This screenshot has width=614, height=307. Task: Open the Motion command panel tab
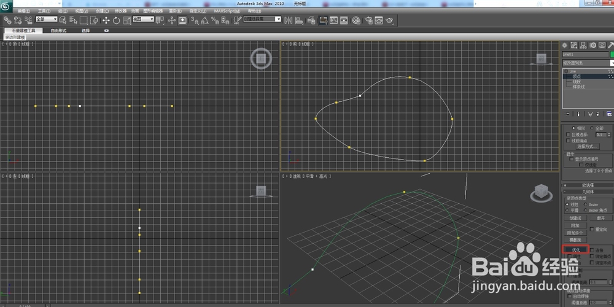pyautogui.click(x=593, y=45)
